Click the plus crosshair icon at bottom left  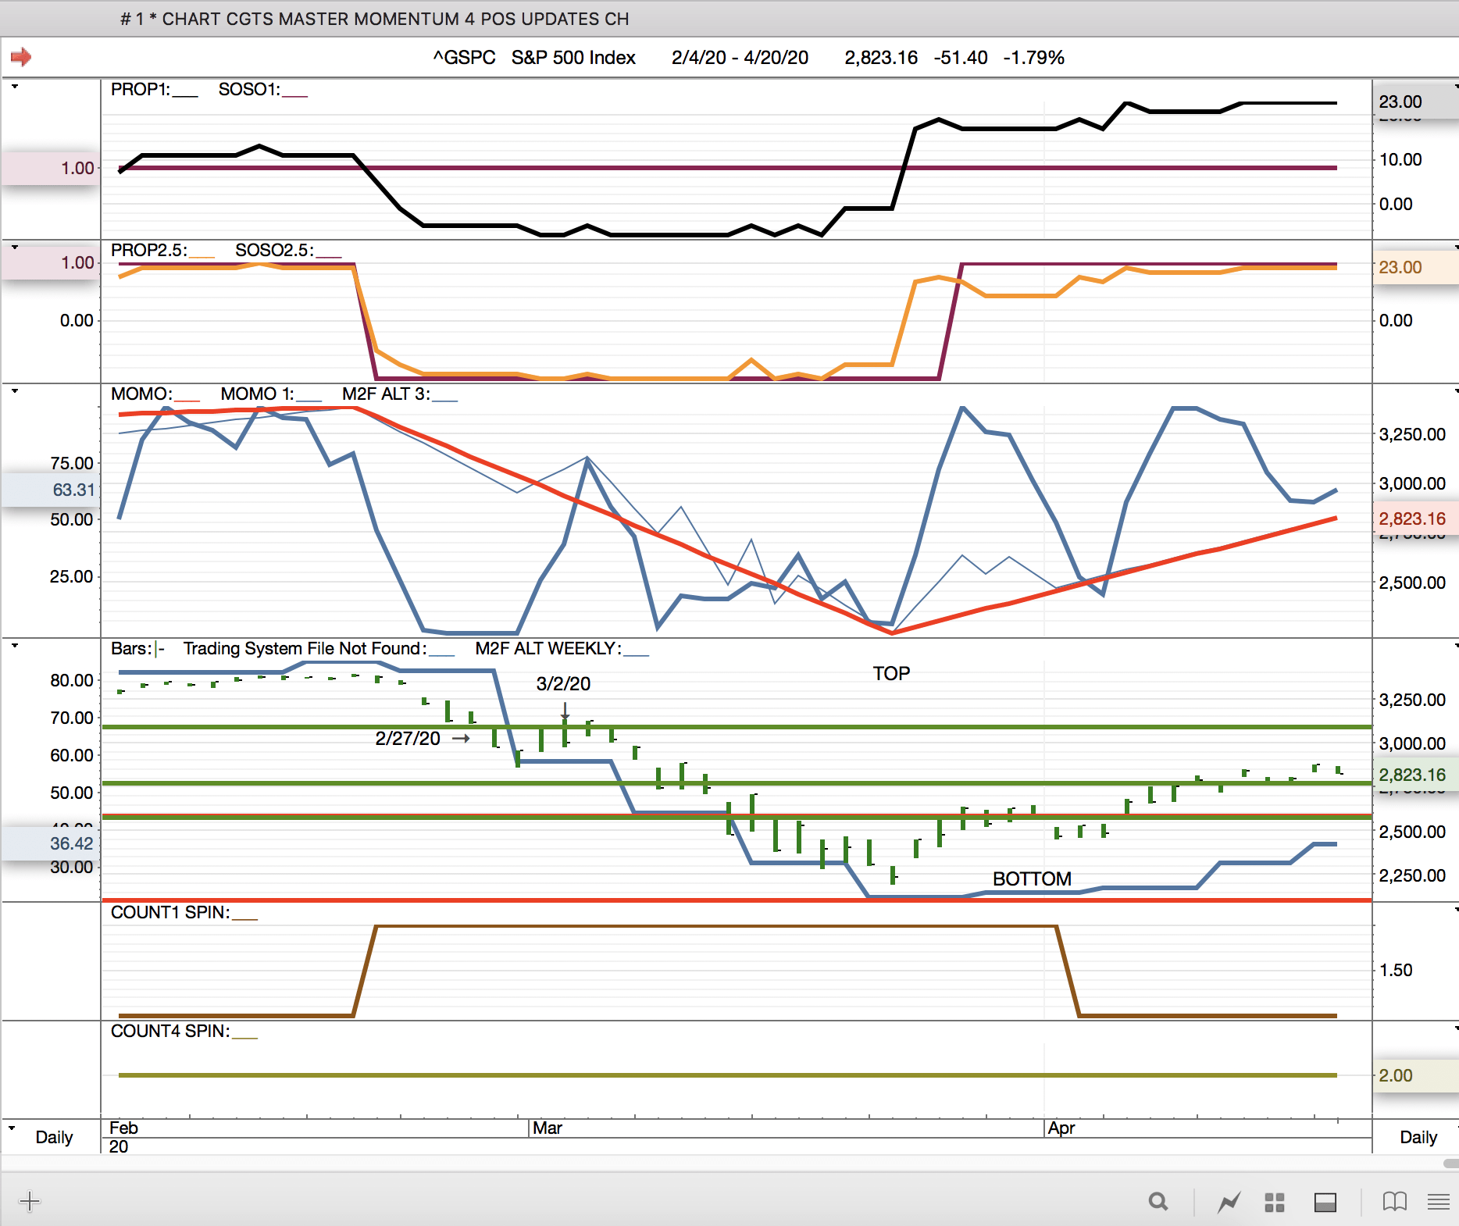(30, 1201)
